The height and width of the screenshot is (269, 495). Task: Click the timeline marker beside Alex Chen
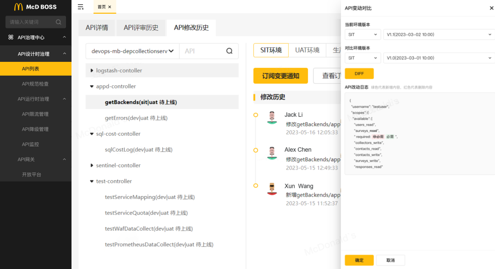256,150
